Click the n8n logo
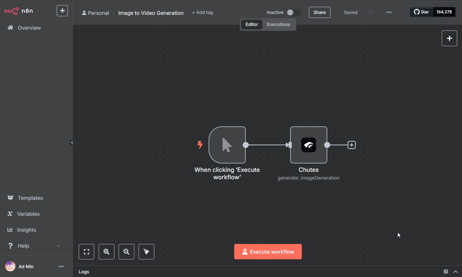Screen dimensions: 462x277 [x=19, y=11]
